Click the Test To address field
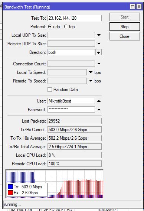 tap(75, 18)
